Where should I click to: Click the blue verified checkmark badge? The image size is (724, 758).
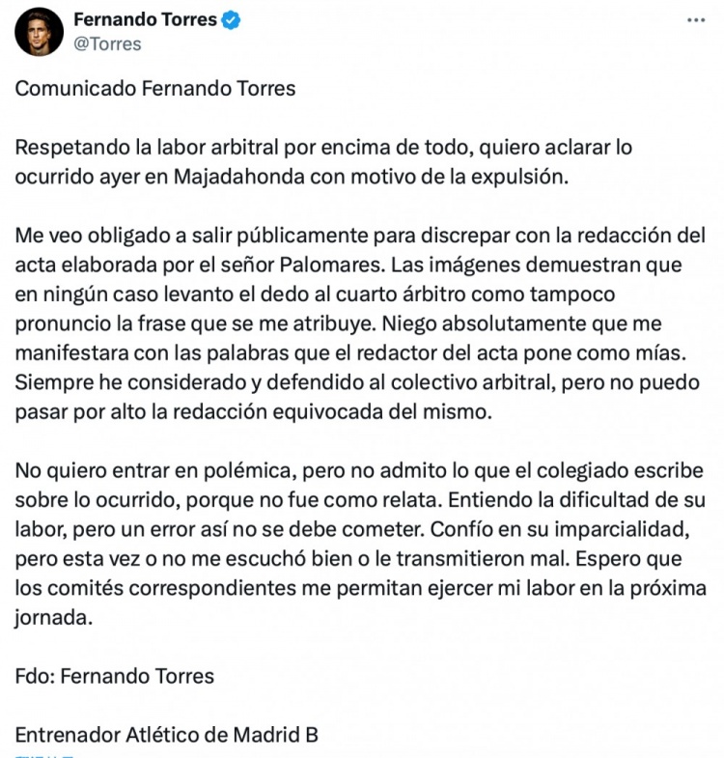[231, 20]
